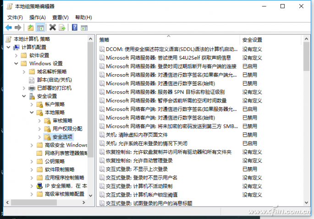Select policy 交互式登录: 计算机不活动限制
This screenshot has height=219, width=314.
(139, 186)
